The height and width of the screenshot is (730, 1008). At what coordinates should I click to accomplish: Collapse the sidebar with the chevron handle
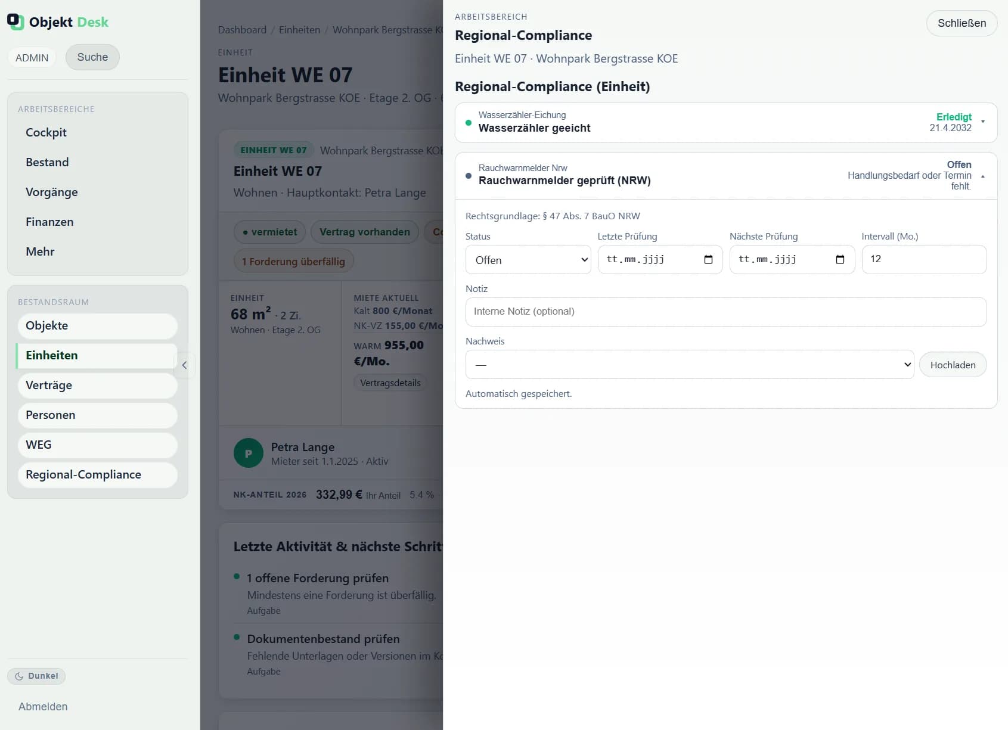(184, 365)
